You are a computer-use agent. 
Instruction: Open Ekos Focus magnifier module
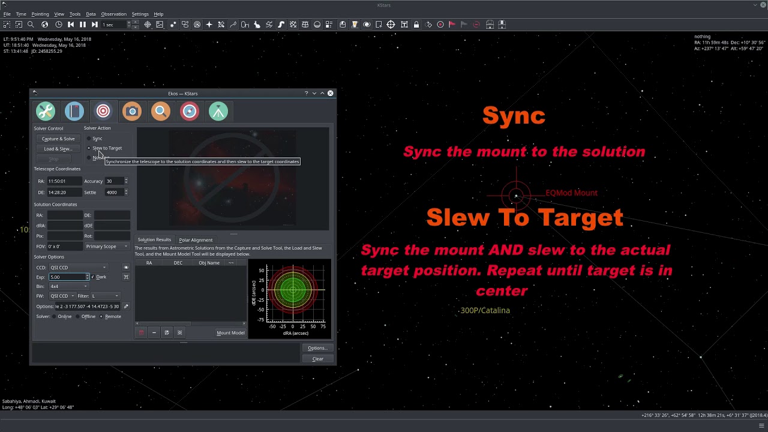[x=161, y=111]
